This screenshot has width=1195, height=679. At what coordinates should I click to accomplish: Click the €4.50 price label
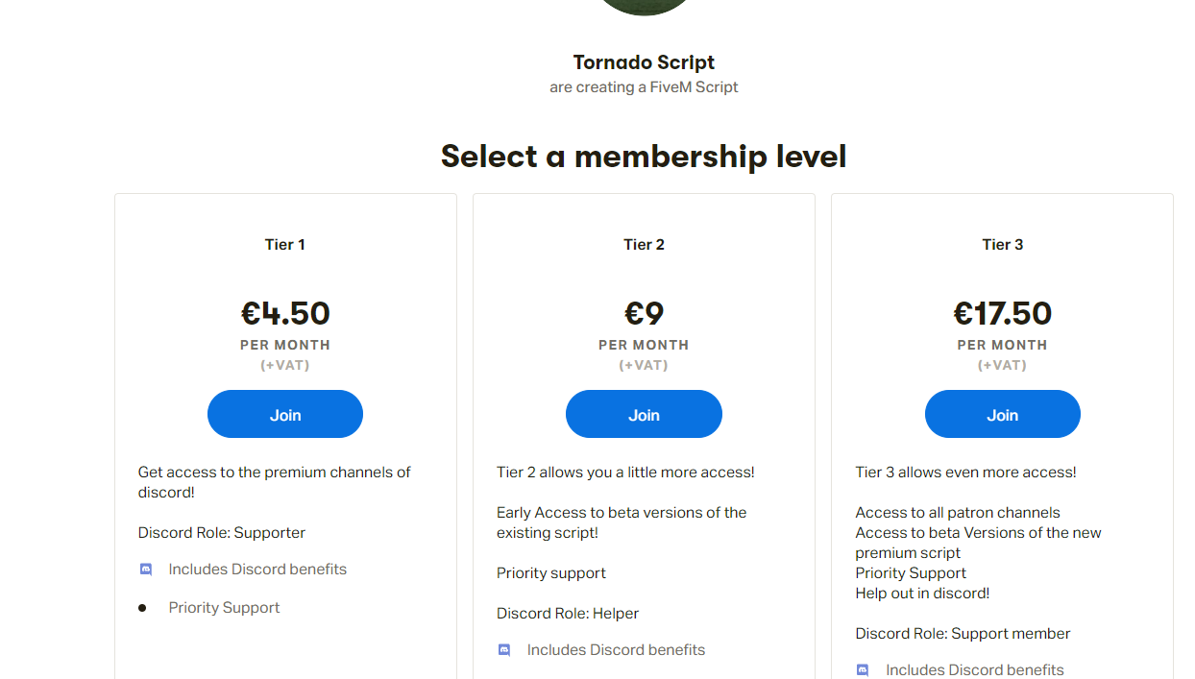point(285,313)
